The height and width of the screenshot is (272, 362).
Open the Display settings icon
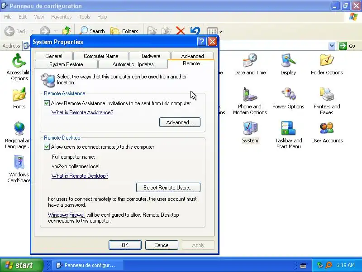pos(288,64)
